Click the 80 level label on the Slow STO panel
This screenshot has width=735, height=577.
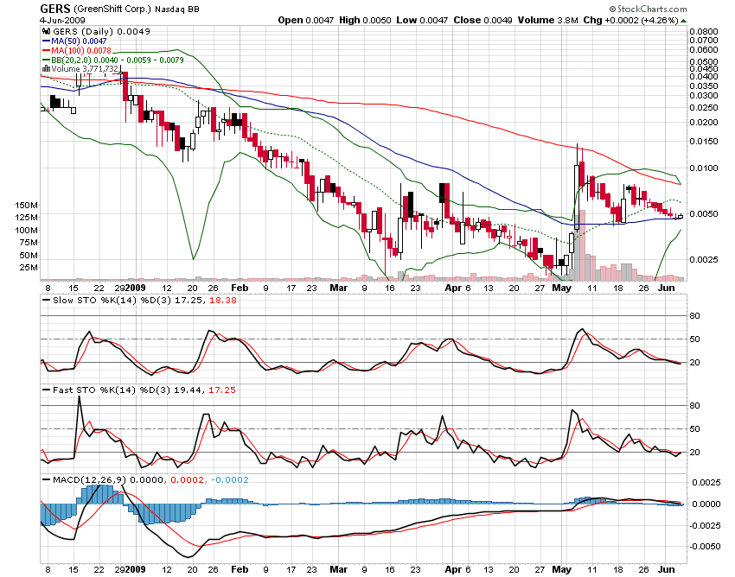(x=694, y=316)
